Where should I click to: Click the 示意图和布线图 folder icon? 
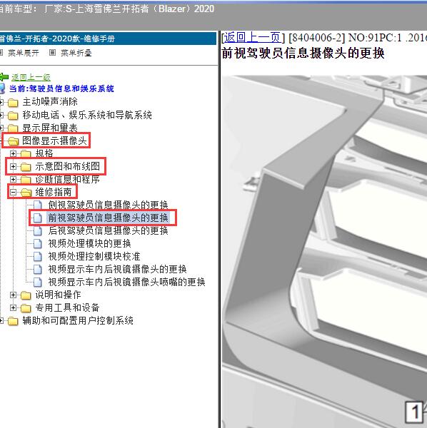[x=26, y=166]
